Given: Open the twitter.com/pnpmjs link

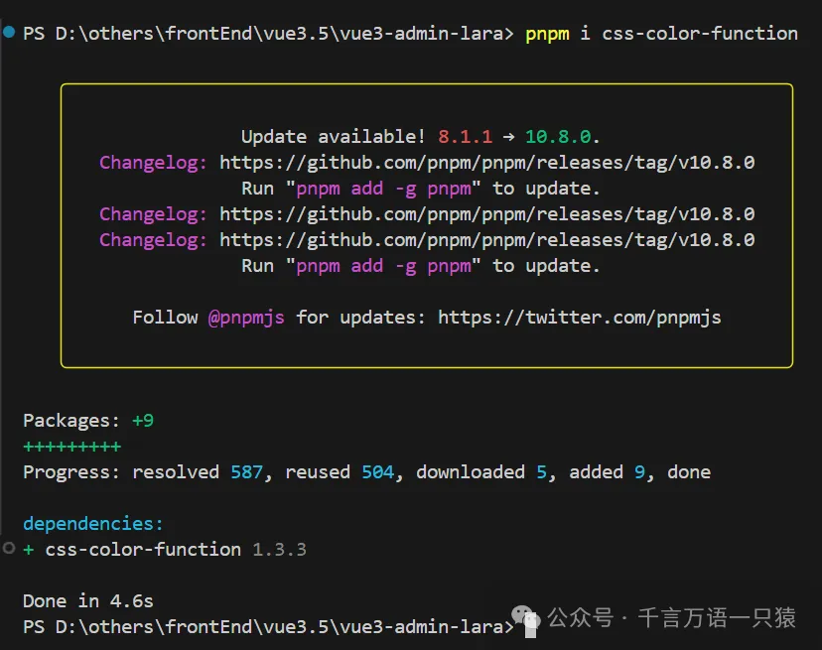Looking at the screenshot, I should (x=579, y=318).
